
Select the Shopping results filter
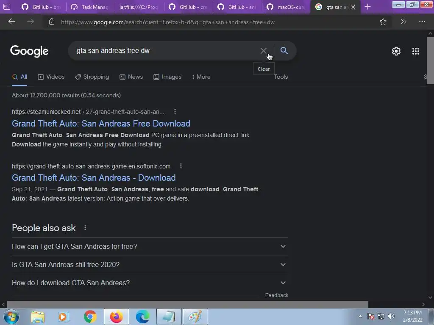click(x=92, y=77)
